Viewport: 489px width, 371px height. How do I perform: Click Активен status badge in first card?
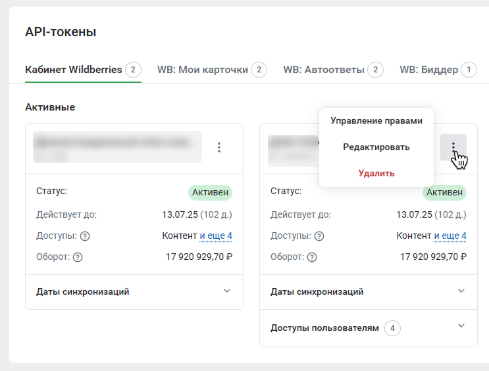point(210,192)
